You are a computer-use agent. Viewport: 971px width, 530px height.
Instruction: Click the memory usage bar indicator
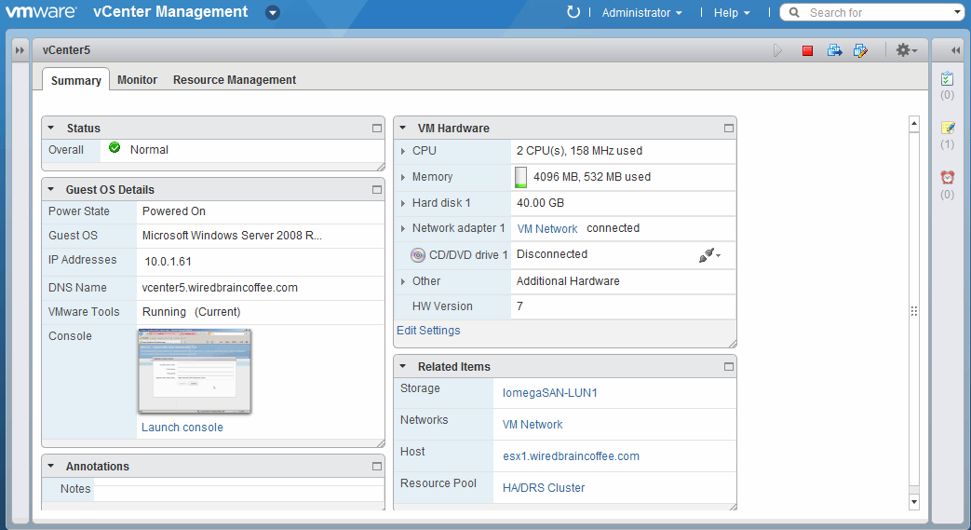520,177
